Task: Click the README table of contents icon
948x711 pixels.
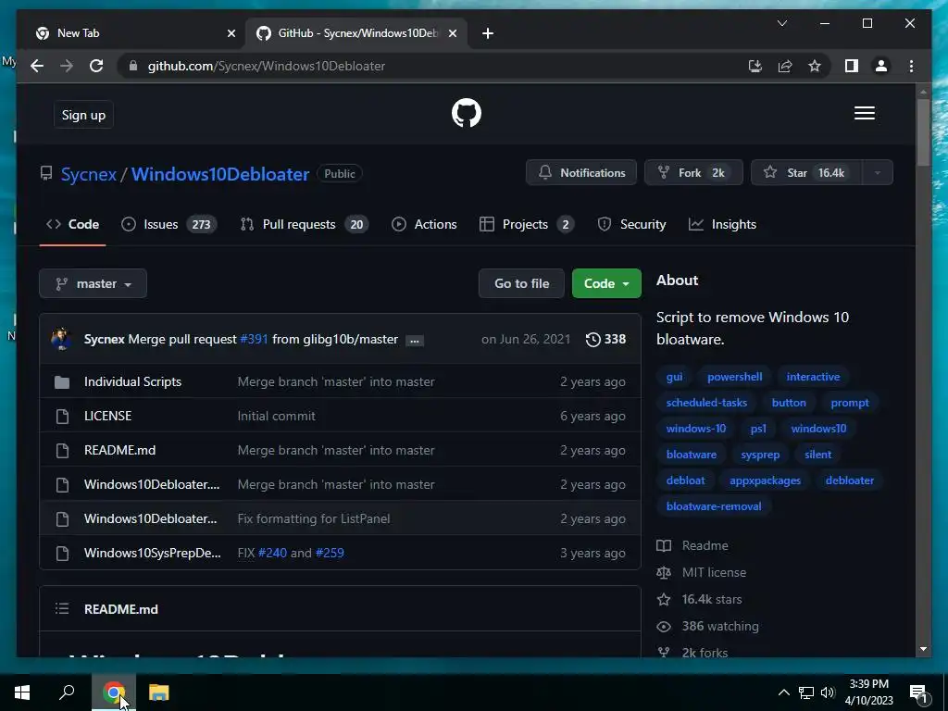Action: point(62,609)
